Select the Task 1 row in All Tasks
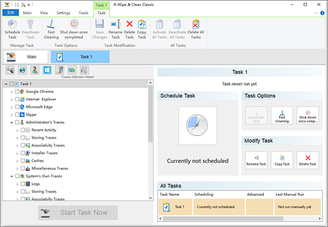The height and width of the screenshot is (227, 328). (x=240, y=207)
